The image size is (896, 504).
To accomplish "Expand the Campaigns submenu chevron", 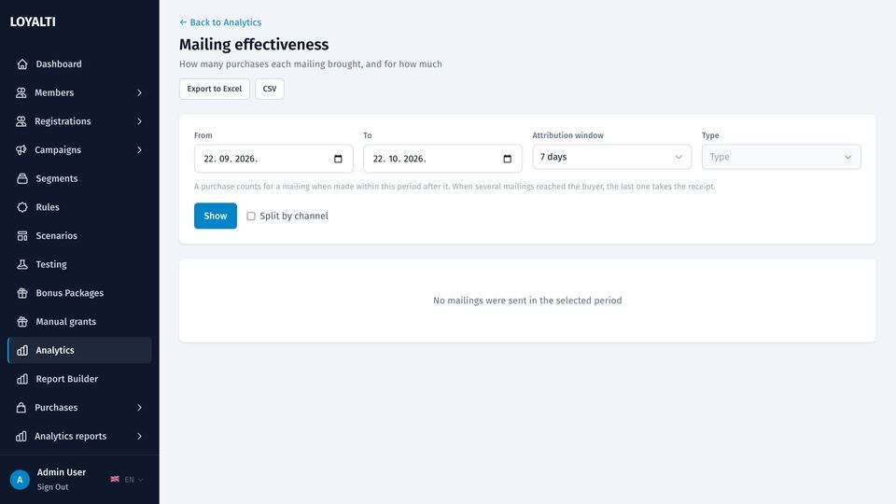I will pos(139,149).
